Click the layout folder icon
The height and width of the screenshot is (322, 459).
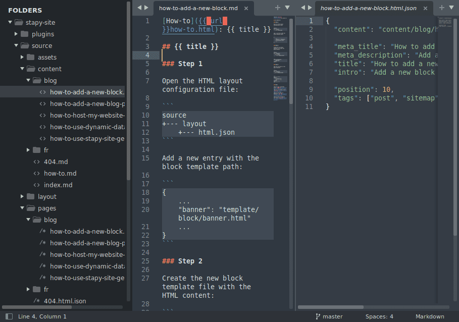[30, 196]
